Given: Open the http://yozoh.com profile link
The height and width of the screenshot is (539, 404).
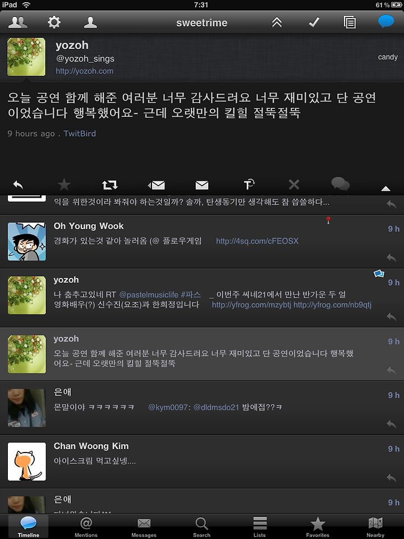Looking at the screenshot, I should tap(85, 71).
